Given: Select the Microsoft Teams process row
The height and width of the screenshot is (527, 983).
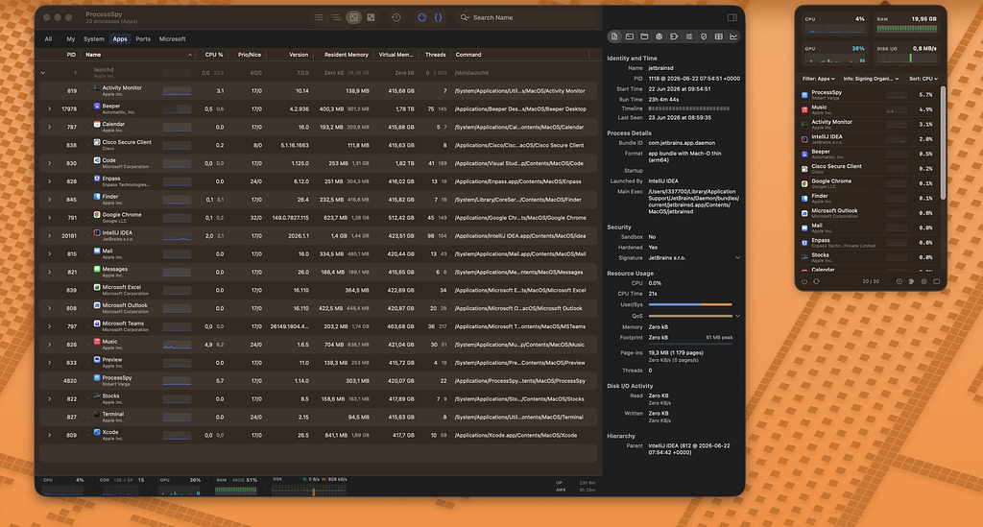Looking at the screenshot, I should 319,326.
